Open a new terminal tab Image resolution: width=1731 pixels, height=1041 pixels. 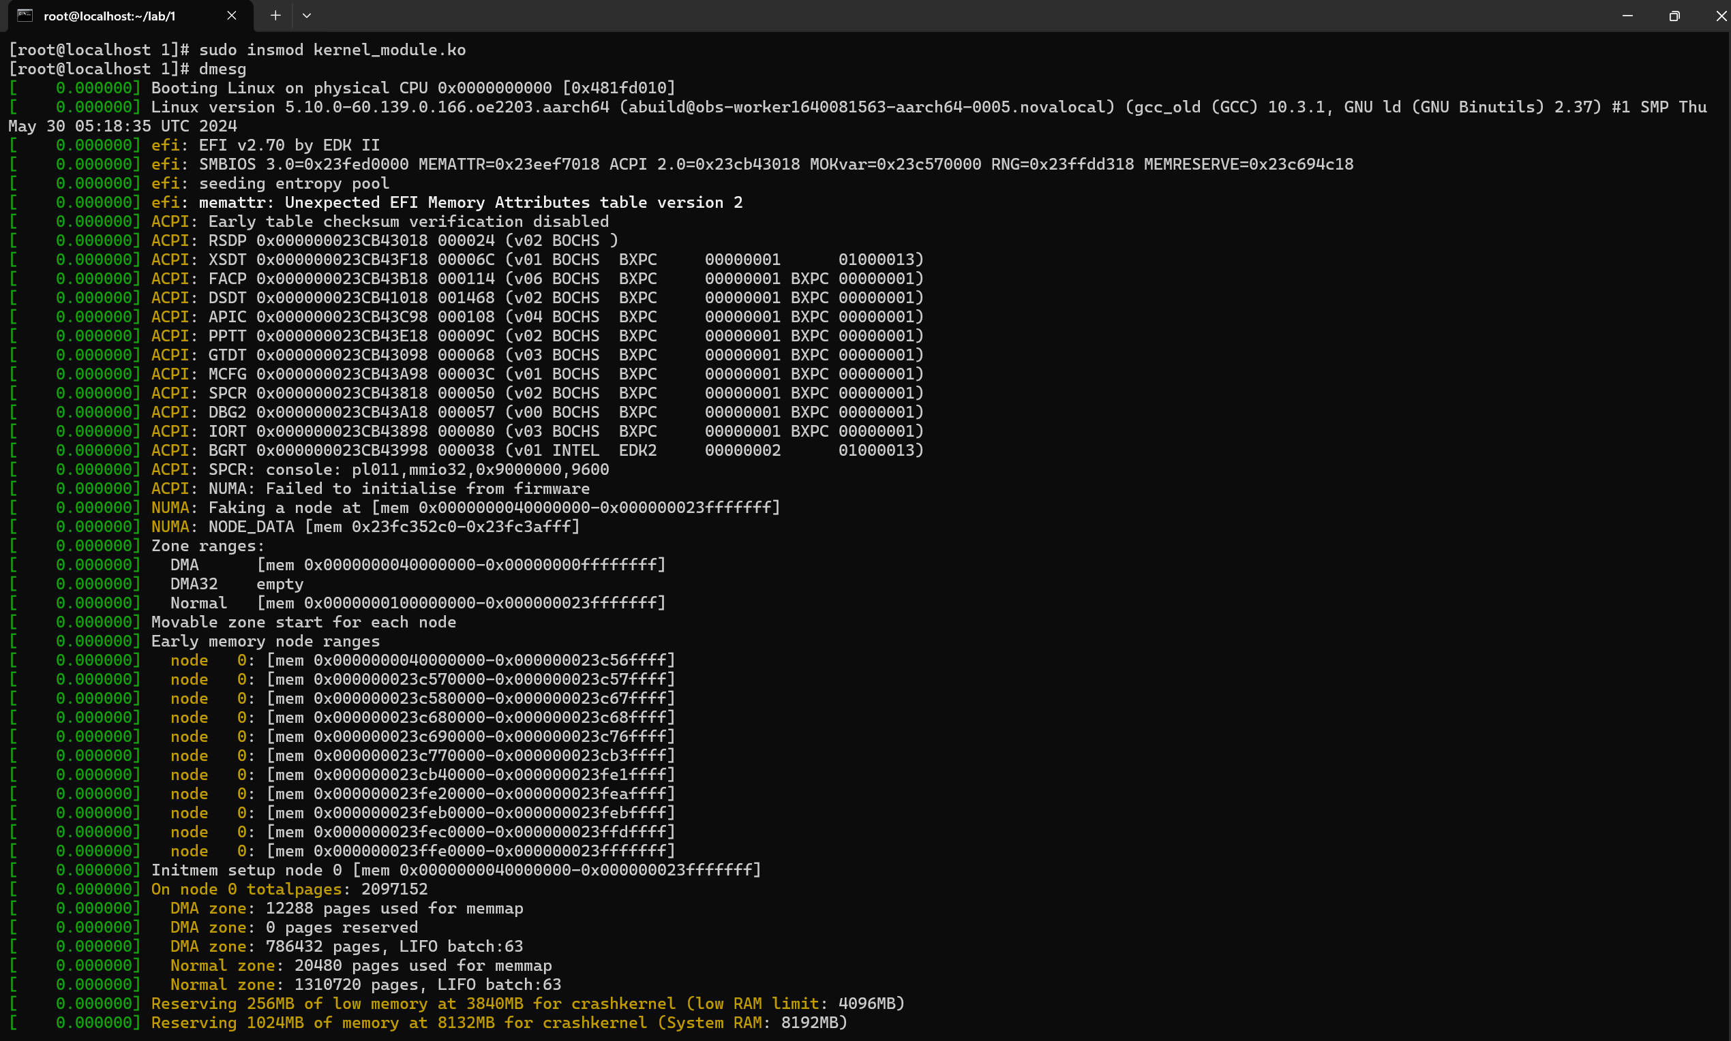point(275,16)
